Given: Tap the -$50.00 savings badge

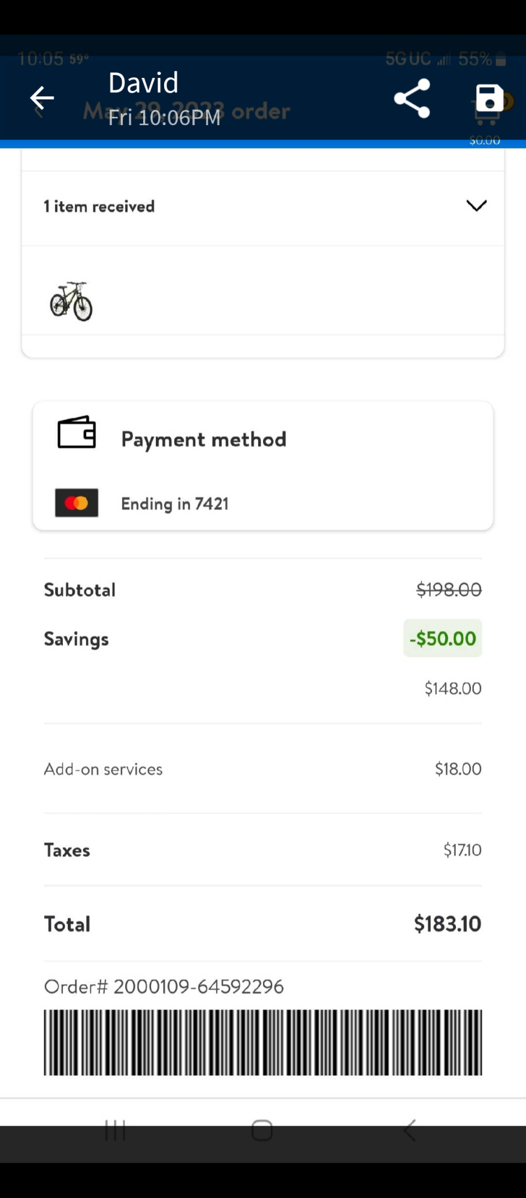Looking at the screenshot, I should click(x=443, y=639).
